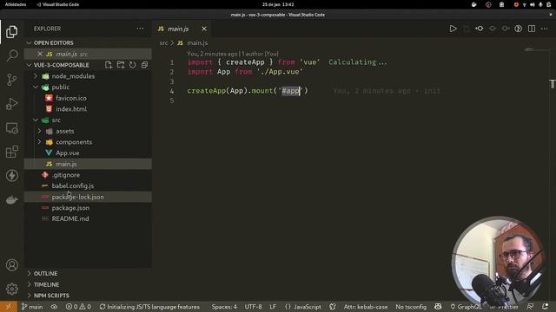Collapse the VUE-3-COMPOSABLE section
The width and height of the screenshot is (556, 312).
pos(61,65)
